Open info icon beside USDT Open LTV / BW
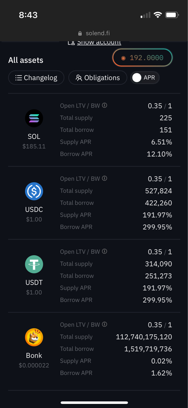The image size is (188, 408). [105, 251]
